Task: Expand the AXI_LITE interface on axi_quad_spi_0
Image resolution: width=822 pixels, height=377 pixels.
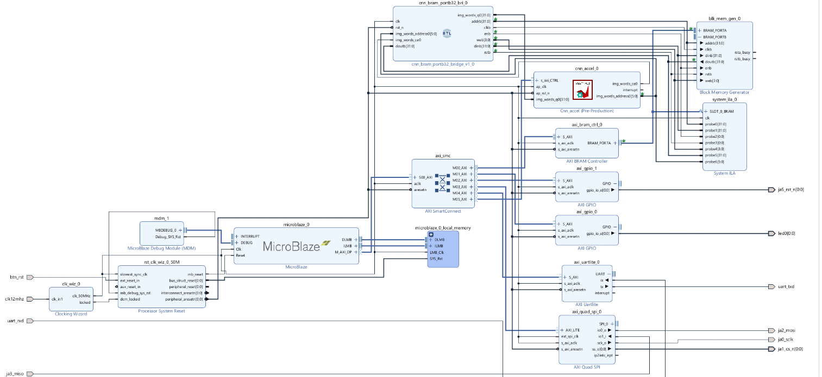Action: tap(562, 330)
